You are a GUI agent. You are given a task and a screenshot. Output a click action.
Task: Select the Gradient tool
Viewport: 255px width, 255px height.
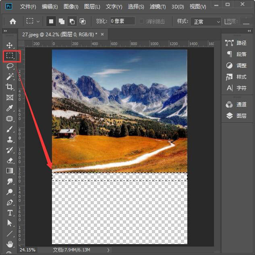point(10,171)
